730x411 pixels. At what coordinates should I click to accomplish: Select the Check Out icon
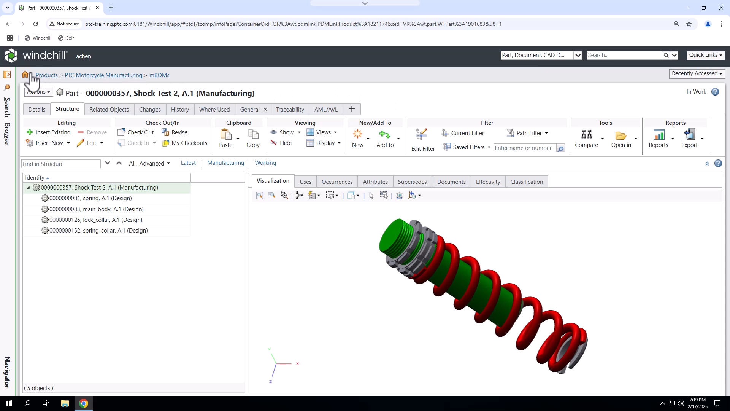[x=122, y=132]
